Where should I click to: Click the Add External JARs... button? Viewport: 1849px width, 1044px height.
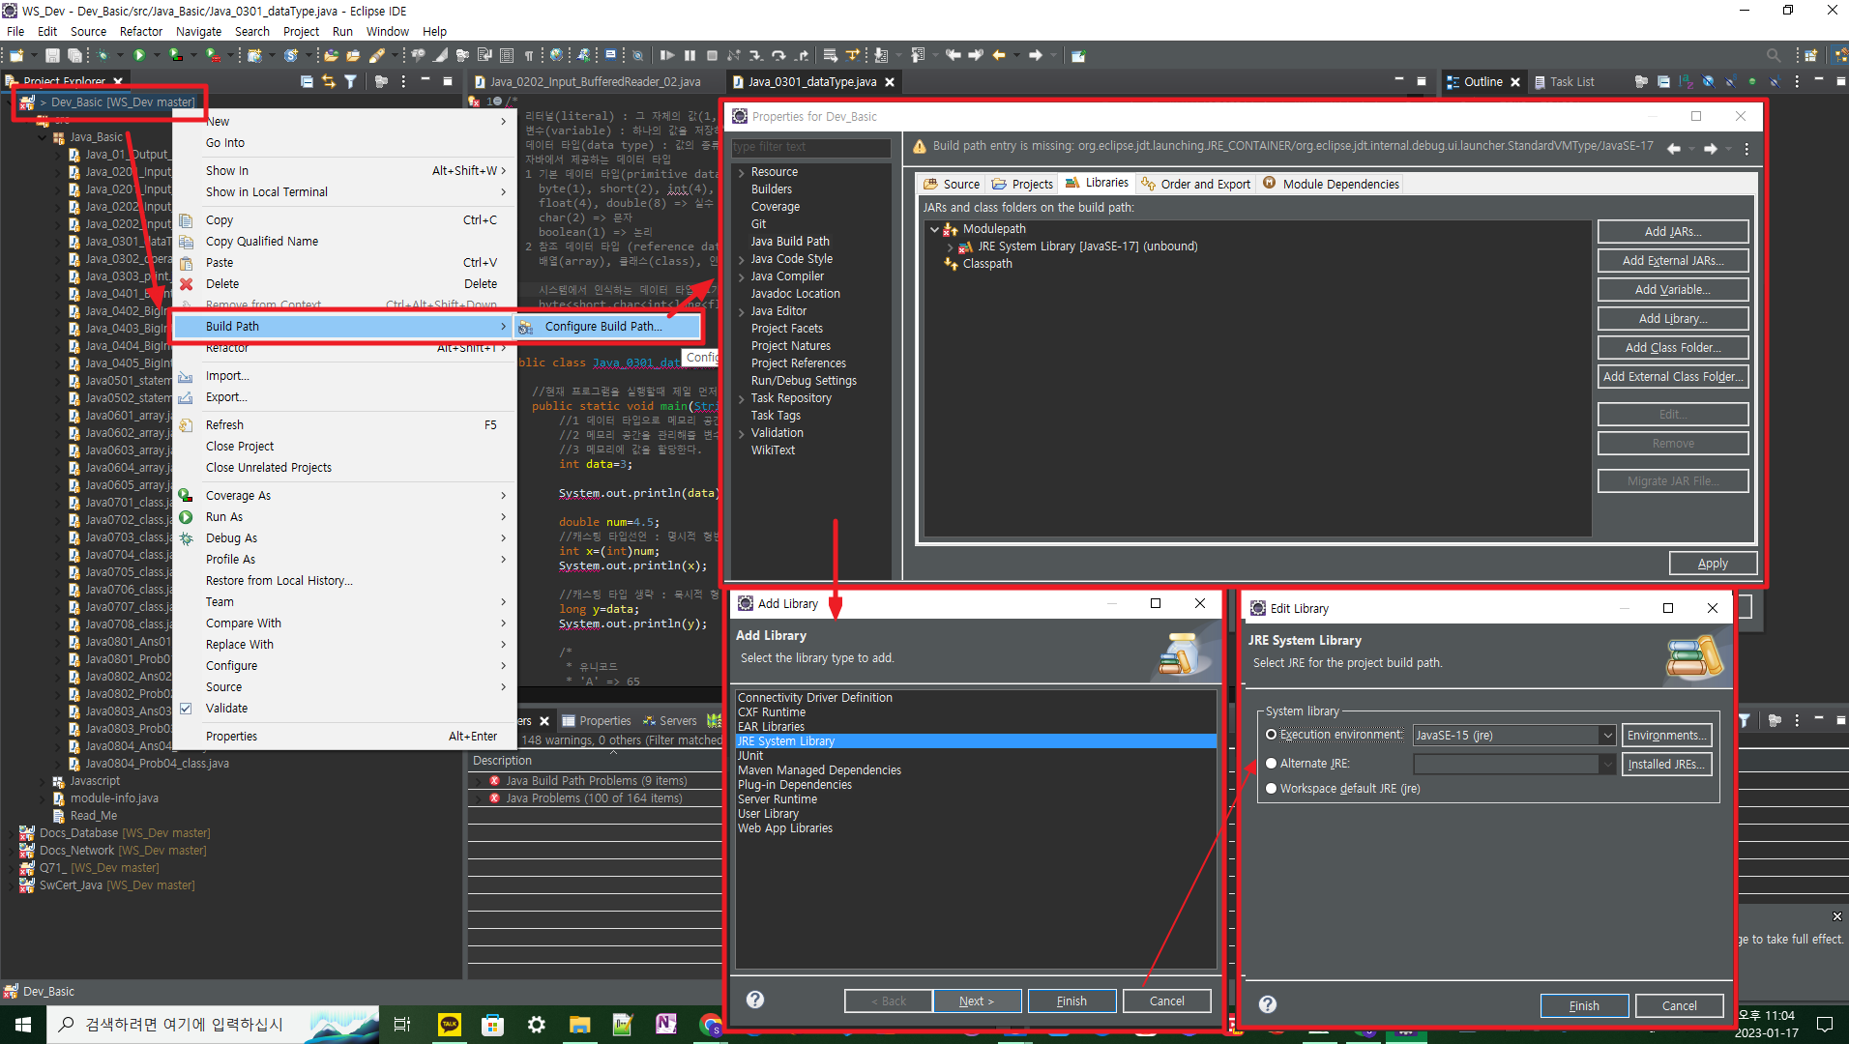[x=1673, y=261]
